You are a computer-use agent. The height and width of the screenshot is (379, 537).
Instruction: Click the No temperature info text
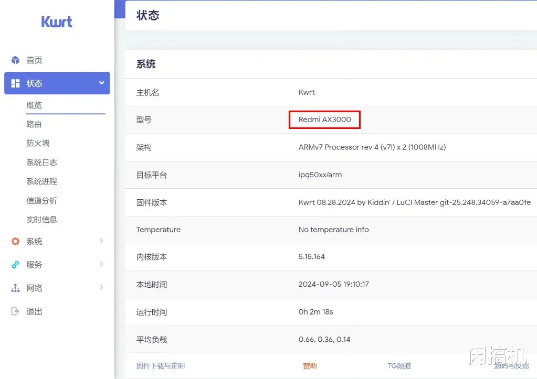pyautogui.click(x=333, y=230)
